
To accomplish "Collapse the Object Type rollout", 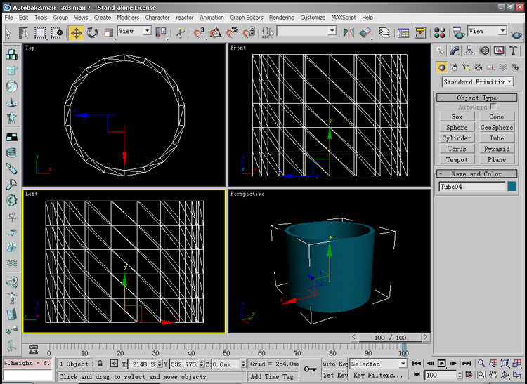I will click(476, 98).
